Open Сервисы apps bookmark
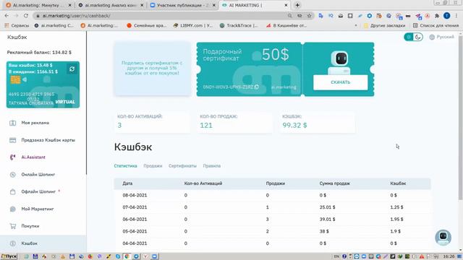The width and height of the screenshot is (463, 260). pos(17,26)
